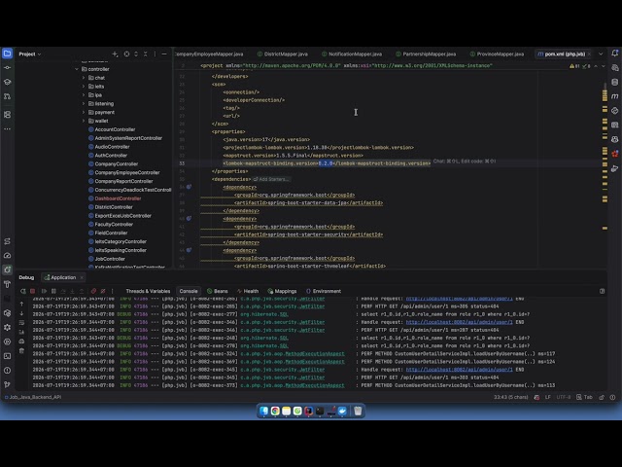Click the Pause Program icon
Image resolution: width=622 pixels, height=467 pixels.
tap(53, 291)
